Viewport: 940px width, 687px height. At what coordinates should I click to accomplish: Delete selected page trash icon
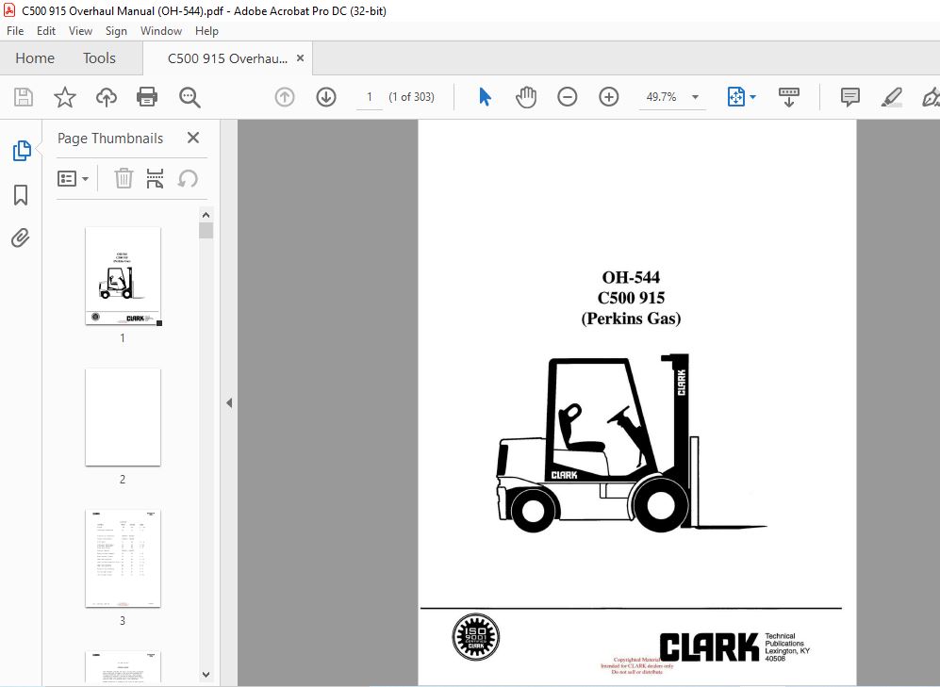[124, 178]
